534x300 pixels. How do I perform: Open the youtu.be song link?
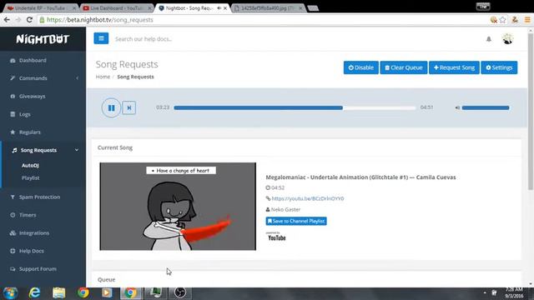point(308,198)
